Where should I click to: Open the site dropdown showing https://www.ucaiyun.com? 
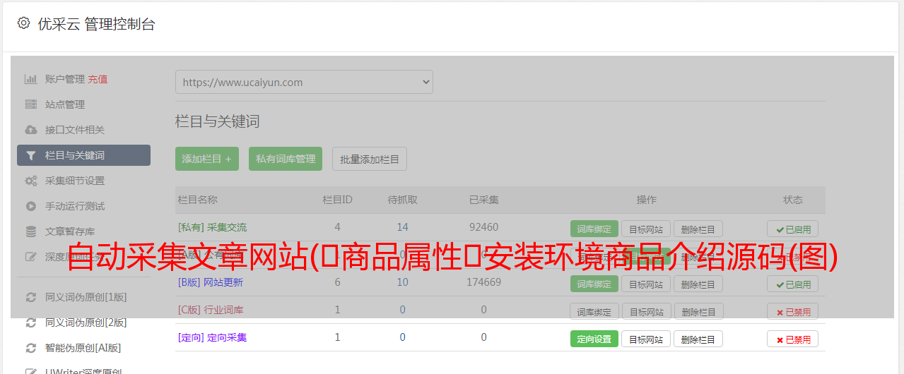[x=304, y=82]
